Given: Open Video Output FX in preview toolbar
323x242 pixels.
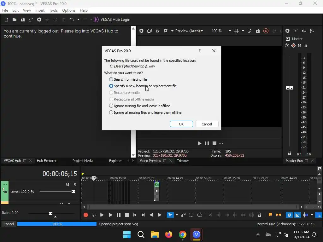Looking at the screenshot, I should tap(158, 31).
